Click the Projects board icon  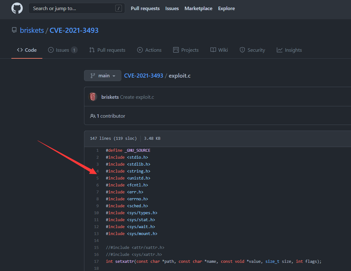176,50
